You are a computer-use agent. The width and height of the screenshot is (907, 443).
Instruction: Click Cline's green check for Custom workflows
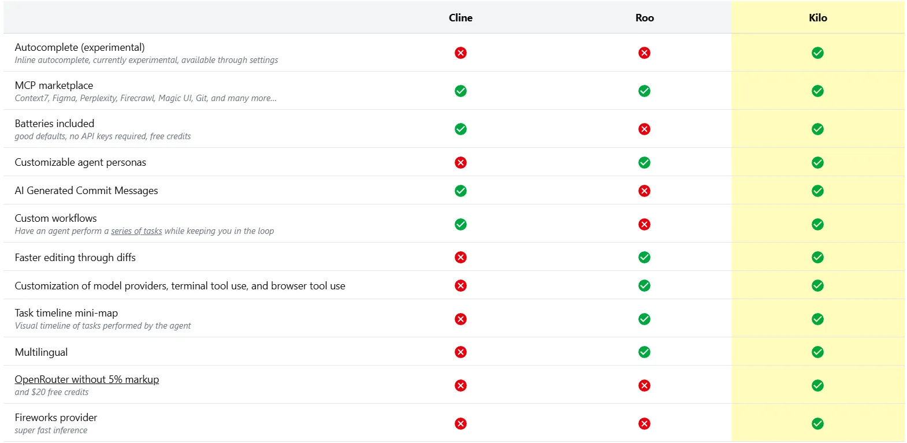click(x=460, y=224)
